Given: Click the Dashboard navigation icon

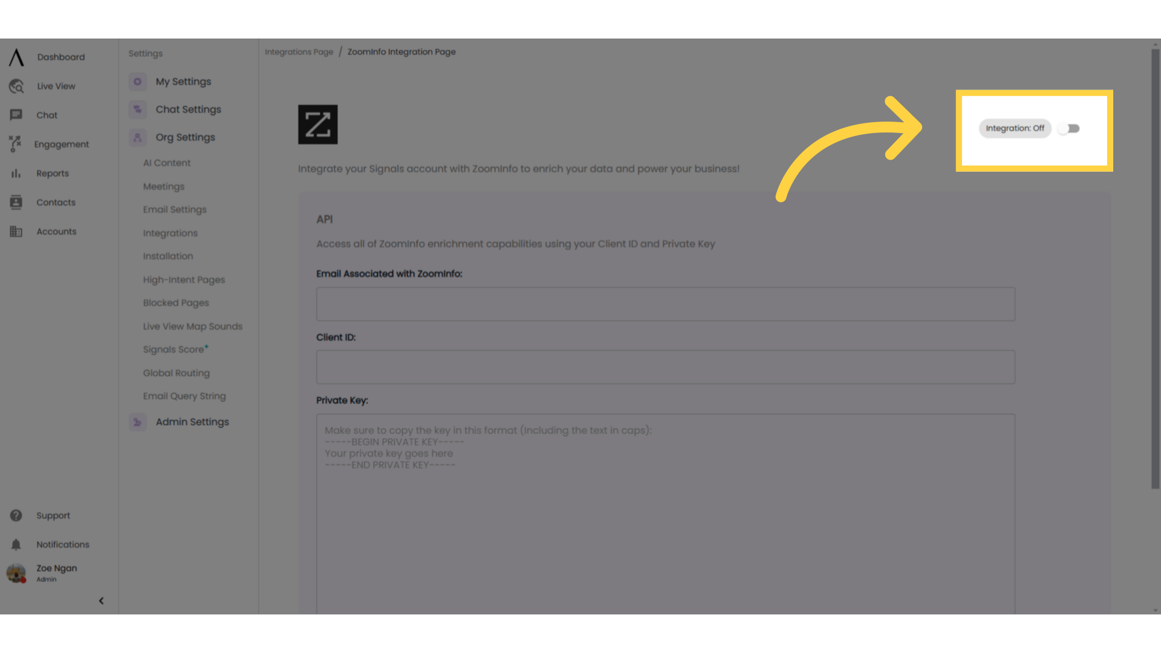Looking at the screenshot, I should [16, 57].
